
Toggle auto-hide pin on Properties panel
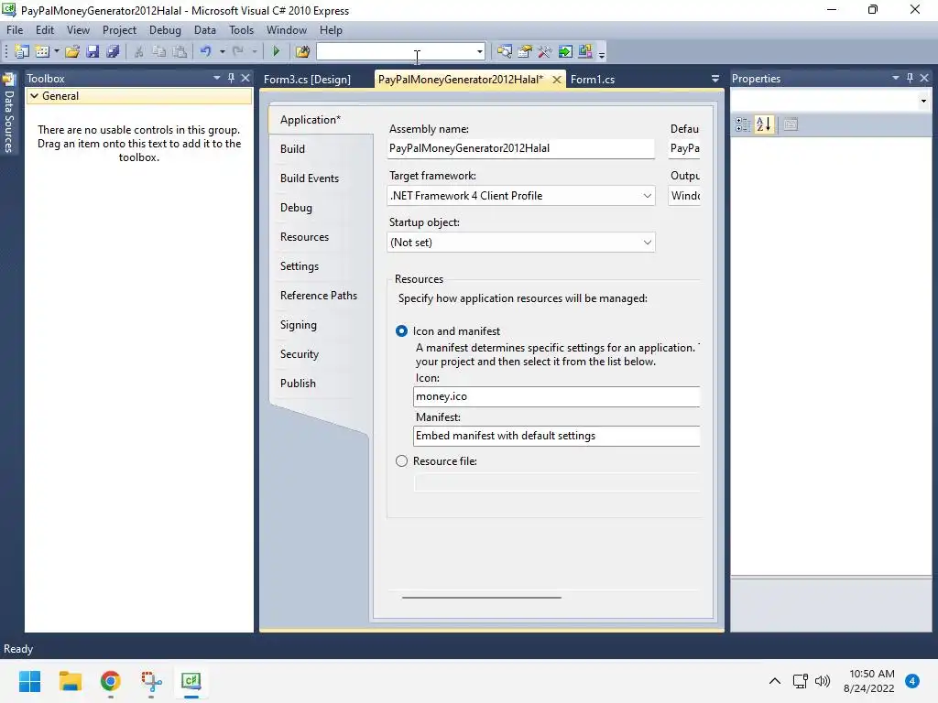click(910, 79)
